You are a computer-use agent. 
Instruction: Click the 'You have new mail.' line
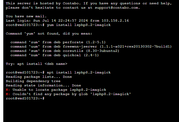click(x=26, y=16)
